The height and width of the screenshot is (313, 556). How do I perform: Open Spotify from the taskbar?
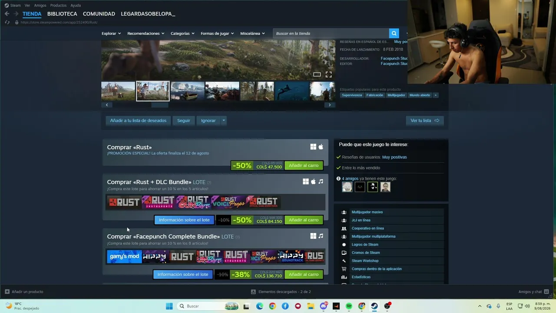coord(349,306)
